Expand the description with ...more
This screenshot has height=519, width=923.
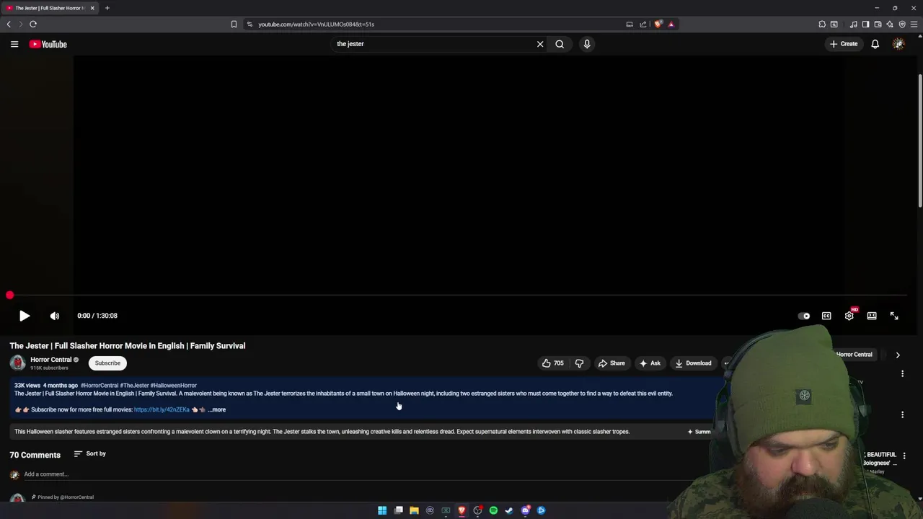click(217, 409)
